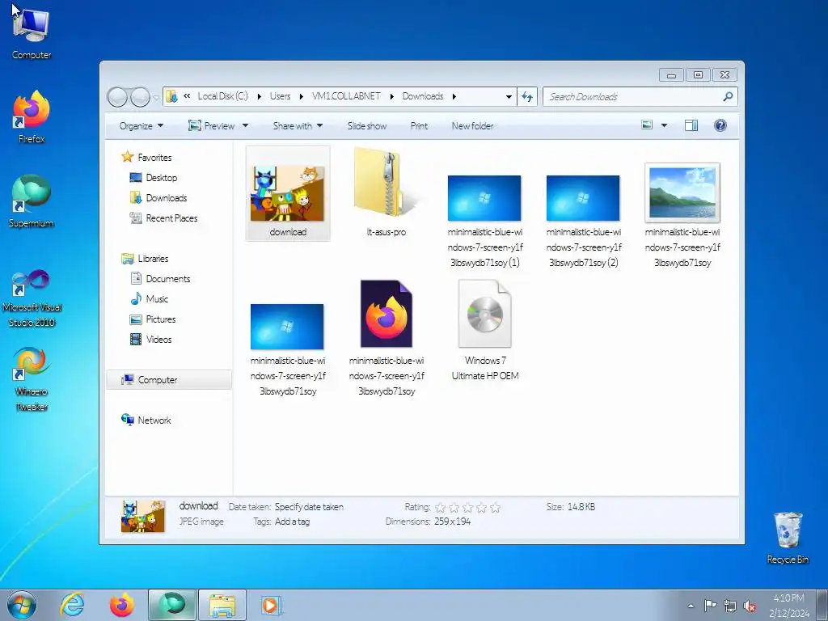Open the Share with menu
Image resolution: width=828 pixels, height=621 pixels.
(298, 125)
